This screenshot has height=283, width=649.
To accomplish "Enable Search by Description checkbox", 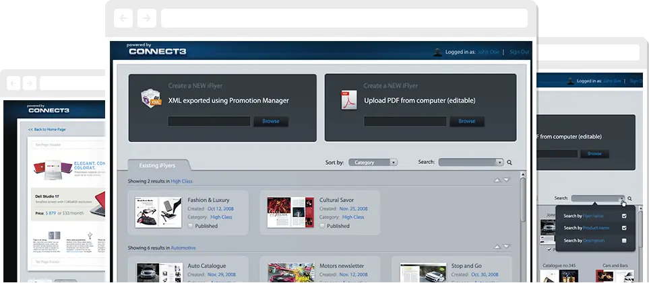I will (624, 241).
